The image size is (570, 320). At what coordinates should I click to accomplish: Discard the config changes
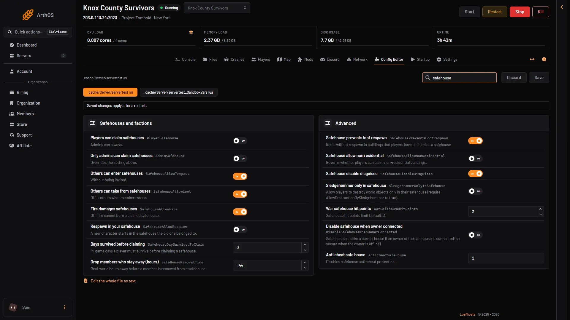(x=514, y=78)
